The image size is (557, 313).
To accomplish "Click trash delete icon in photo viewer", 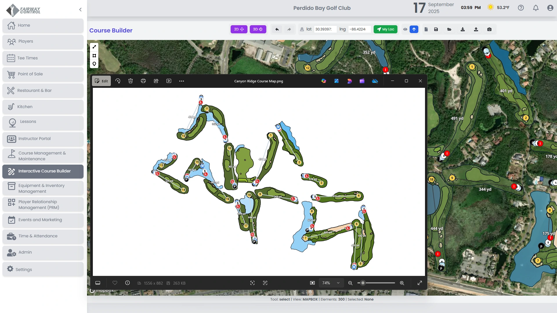I will click(131, 81).
